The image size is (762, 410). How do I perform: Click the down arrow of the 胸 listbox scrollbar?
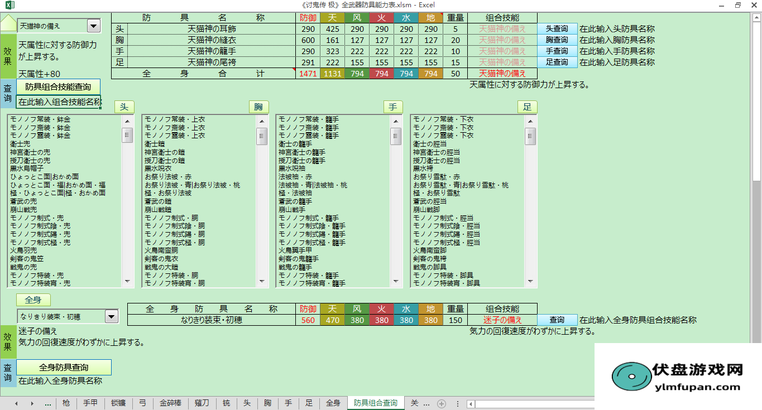point(262,282)
